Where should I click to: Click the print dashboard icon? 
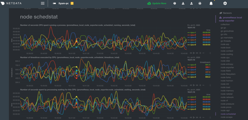pos(200,4)
